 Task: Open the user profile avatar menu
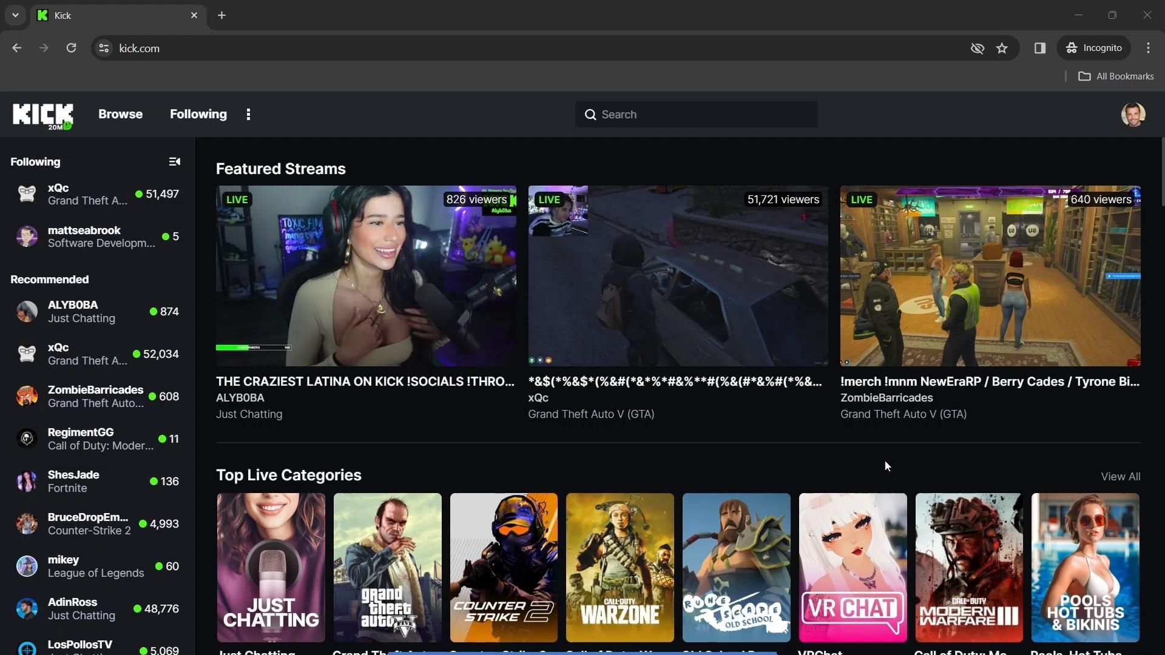tap(1132, 115)
